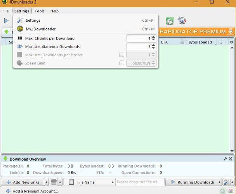The image size is (236, 194).
Task: Click the clipboard/container icon button at bottom
Action: (54, 182)
